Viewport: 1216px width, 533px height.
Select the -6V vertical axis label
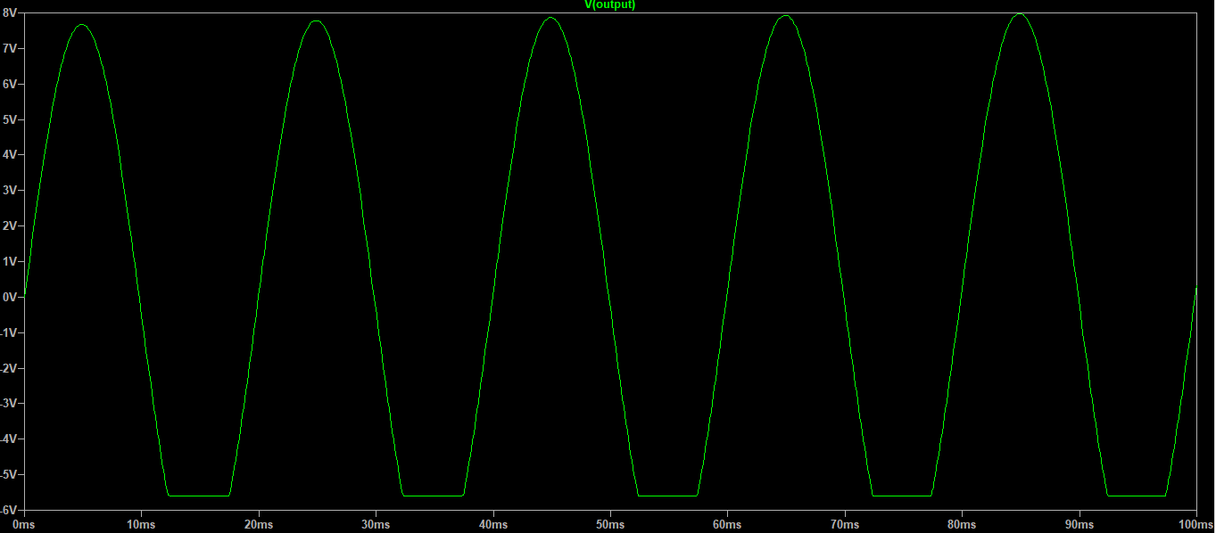coord(9,511)
